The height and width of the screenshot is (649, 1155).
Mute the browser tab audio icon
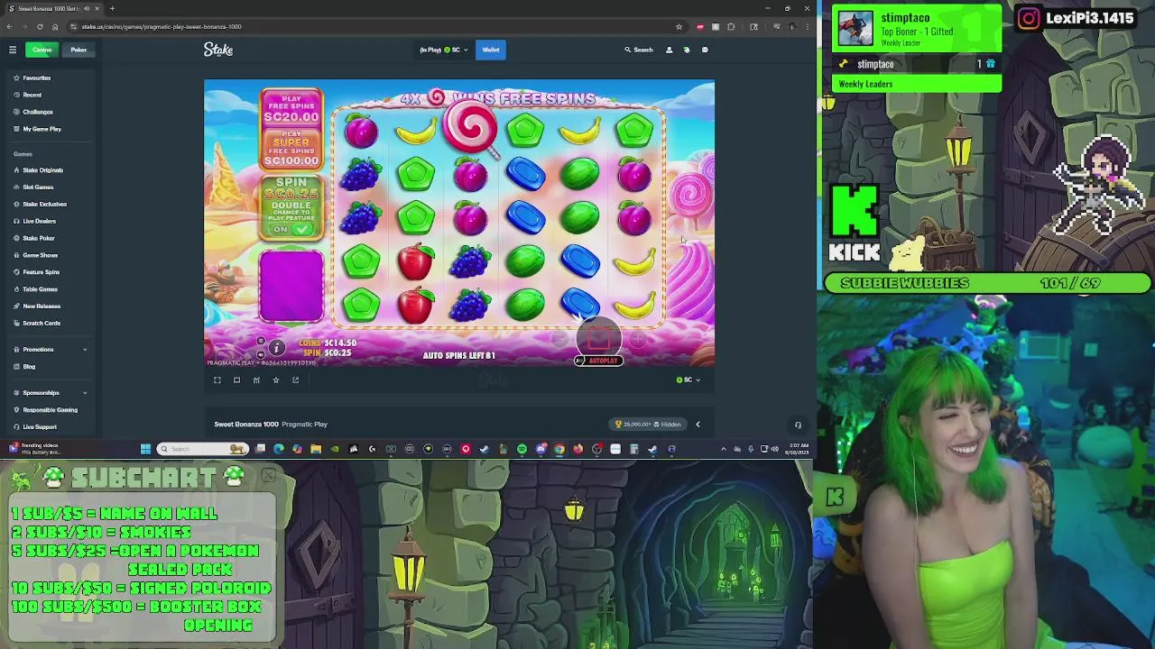[86, 8]
